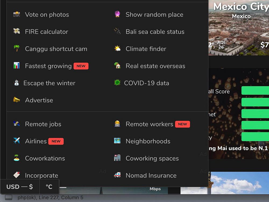Open Real estate overseas link
This screenshot has height=202, width=269.
[x=155, y=66]
